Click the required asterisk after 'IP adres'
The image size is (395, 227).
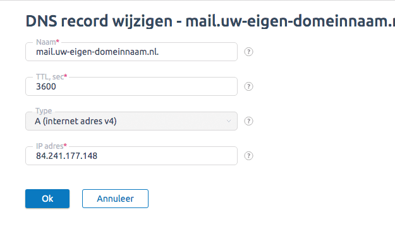tap(65, 145)
